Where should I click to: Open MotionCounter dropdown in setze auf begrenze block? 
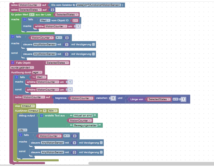click(34, 97)
